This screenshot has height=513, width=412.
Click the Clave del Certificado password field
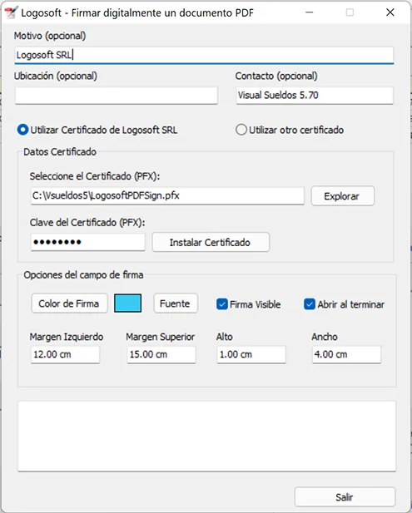[87, 242]
